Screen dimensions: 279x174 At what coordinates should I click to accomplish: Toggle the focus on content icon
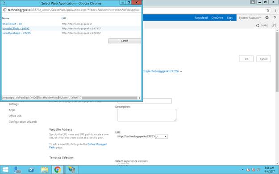pos(275,25)
